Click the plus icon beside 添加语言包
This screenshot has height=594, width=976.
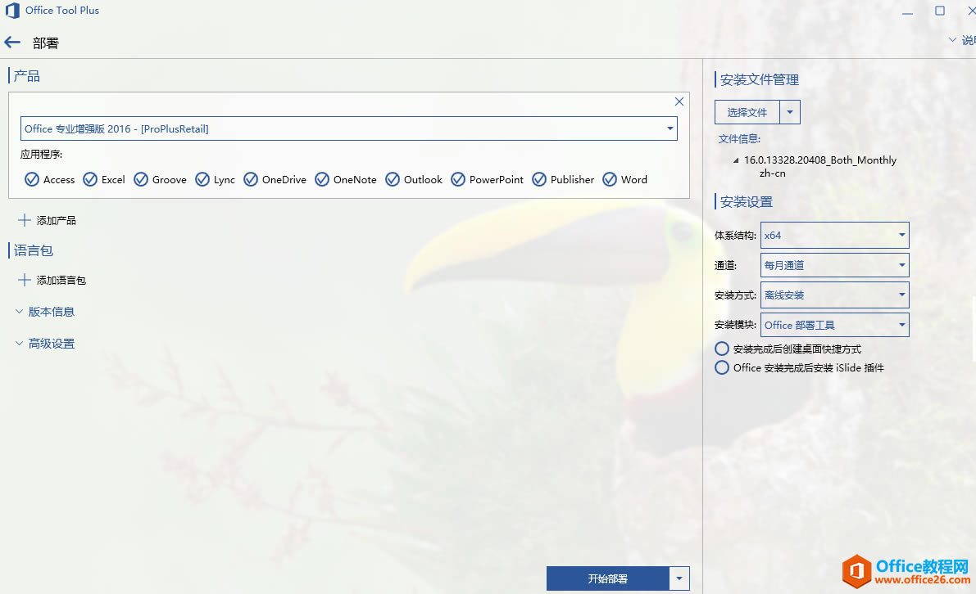[25, 280]
